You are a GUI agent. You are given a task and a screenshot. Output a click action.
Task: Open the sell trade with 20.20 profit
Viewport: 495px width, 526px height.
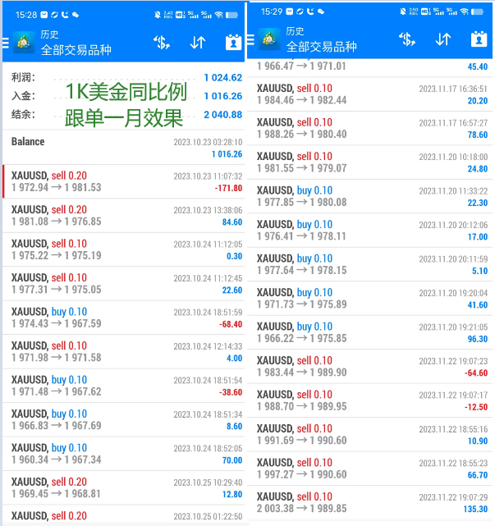tap(370, 94)
